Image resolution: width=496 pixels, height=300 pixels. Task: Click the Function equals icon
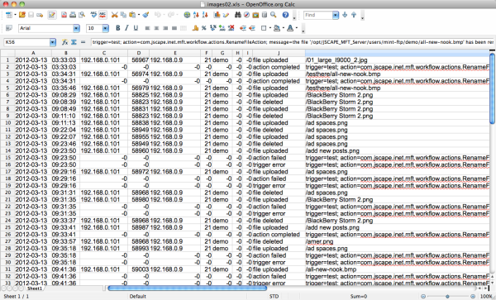pyautogui.click(x=83, y=42)
